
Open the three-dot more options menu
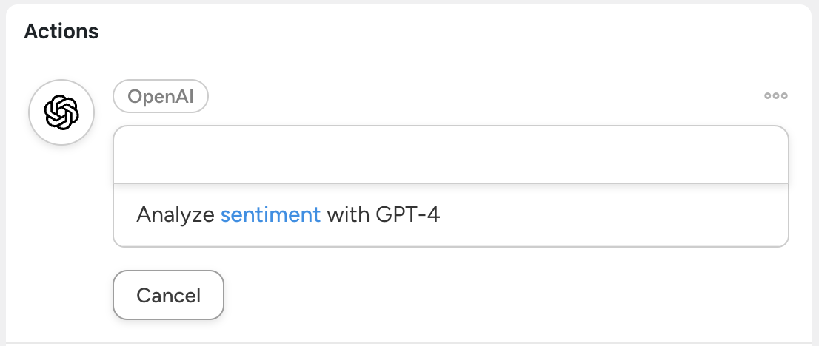(775, 96)
